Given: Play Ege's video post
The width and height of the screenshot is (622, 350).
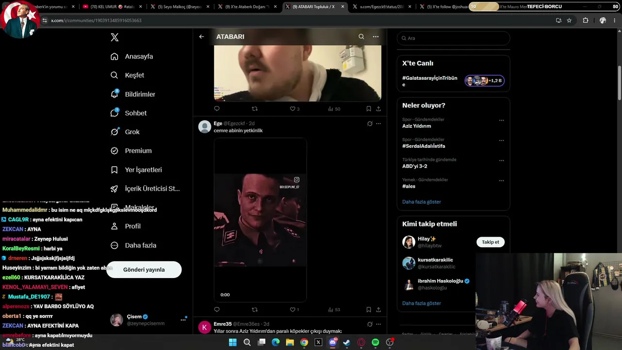Looking at the screenshot, I should pos(260,220).
